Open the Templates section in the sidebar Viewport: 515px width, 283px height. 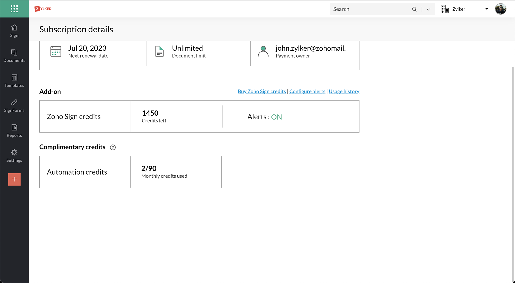pos(14,80)
